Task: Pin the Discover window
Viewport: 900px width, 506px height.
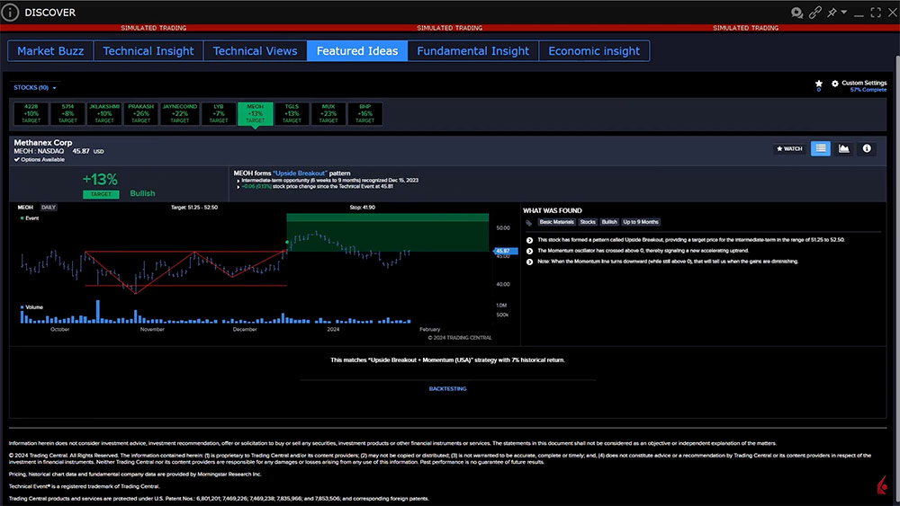Action: pyautogui.click(x=832, y=13)
